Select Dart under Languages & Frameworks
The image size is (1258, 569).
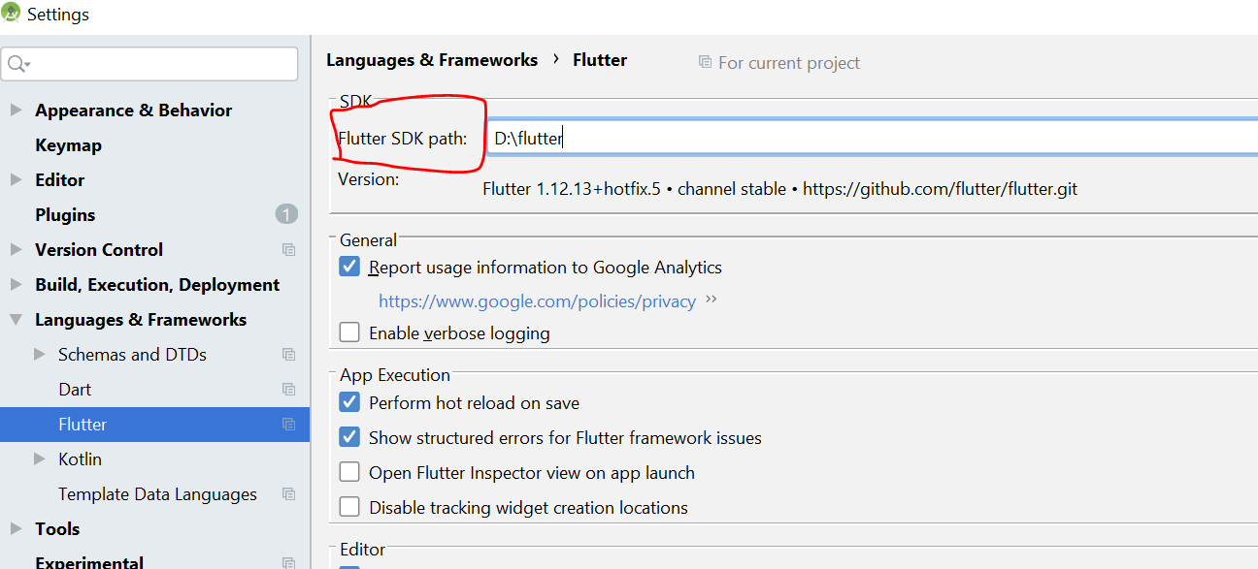(75, 390)
